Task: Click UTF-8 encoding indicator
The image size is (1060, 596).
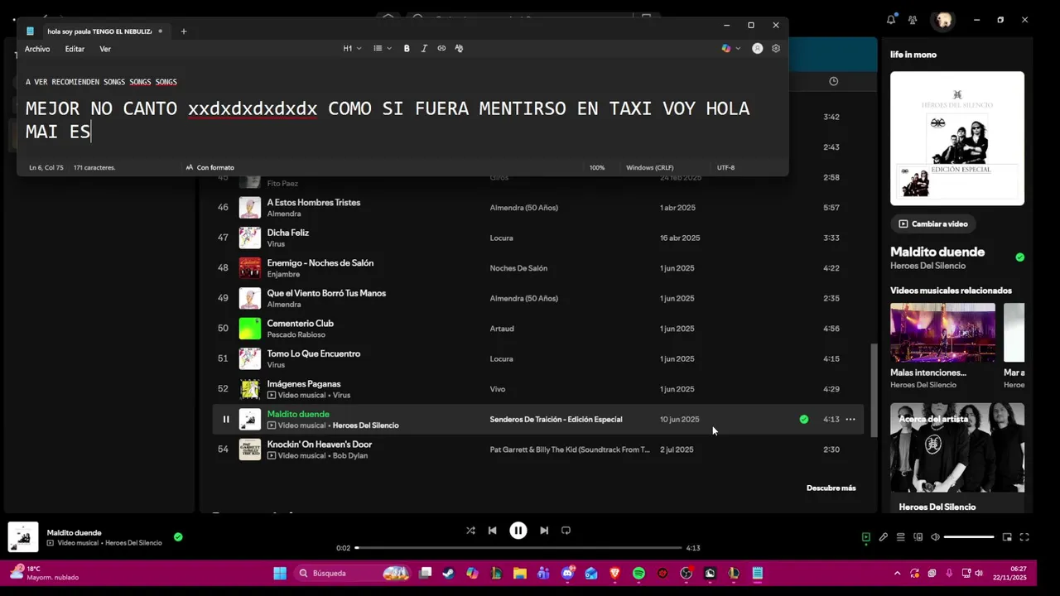Action: pyautogui.click(x=725, y=167)
